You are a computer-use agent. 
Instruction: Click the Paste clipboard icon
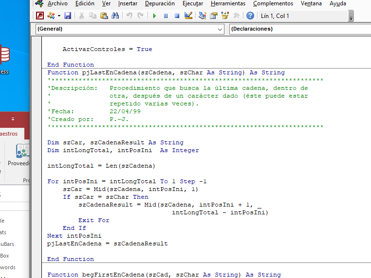point(104,16)
